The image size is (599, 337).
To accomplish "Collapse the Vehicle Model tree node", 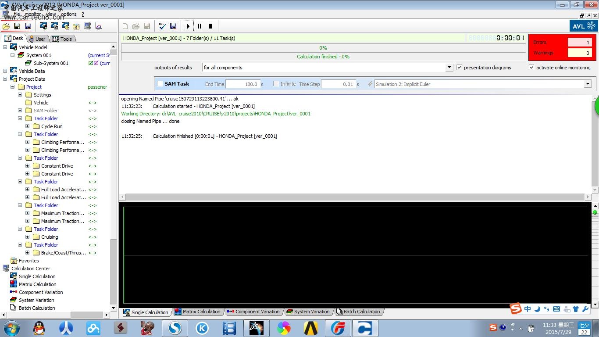I will click(5, 47).
